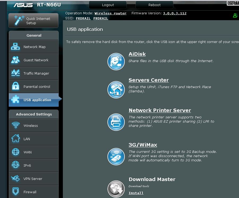Open the 3G/WiMax title link
The image size is (239, 198).
tap(143, 145)
